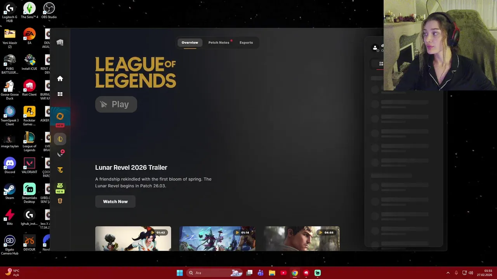Open the Esports tab
The height and width of the screenshot is (279, 497).
[246, 43]
